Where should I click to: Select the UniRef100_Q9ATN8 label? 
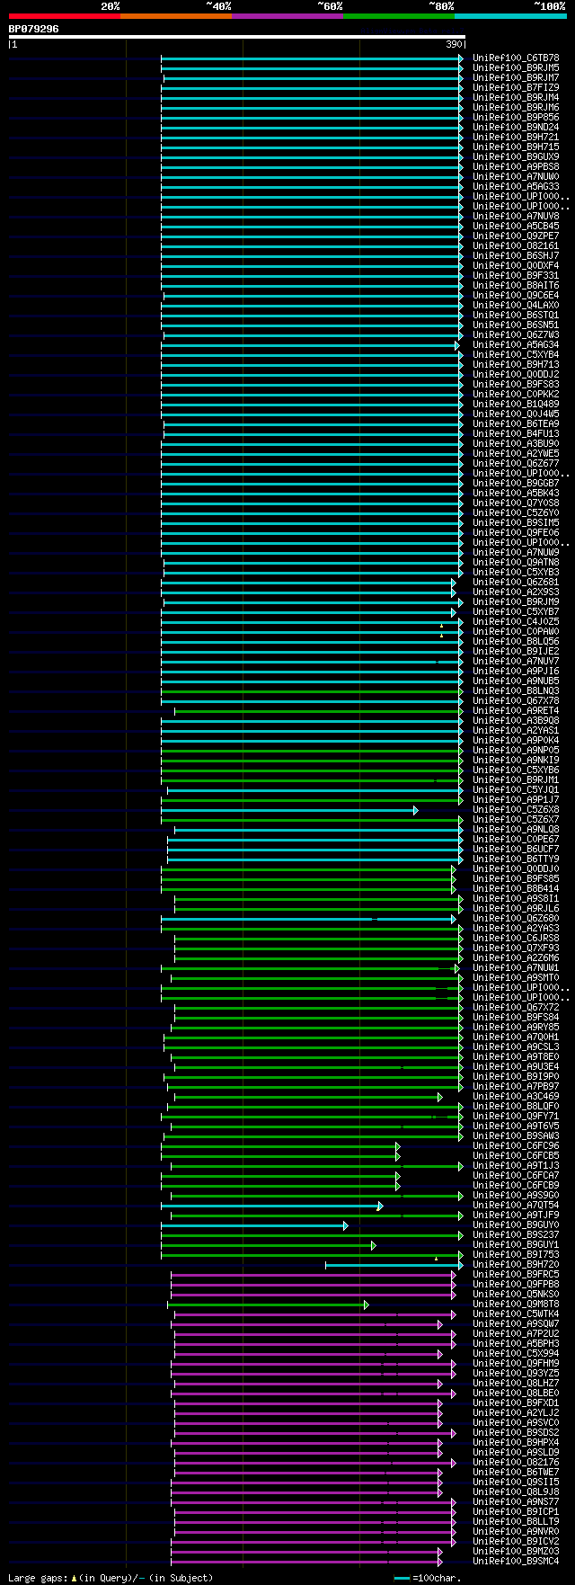point(516,562)
